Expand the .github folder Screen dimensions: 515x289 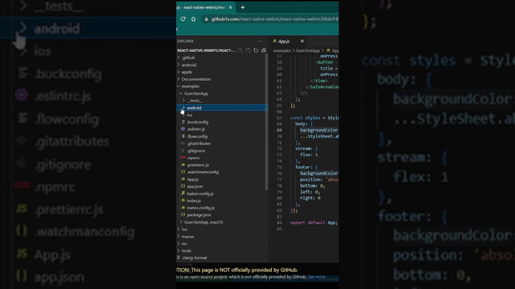point(222,58)
